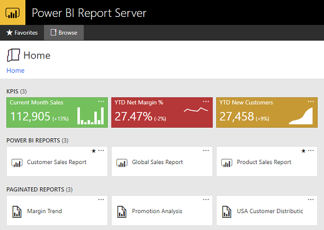This screenshot has width=324, height=230.
Task: Open ellipsis menu on YTD New Customers
Action: click(x=311, y=101)
